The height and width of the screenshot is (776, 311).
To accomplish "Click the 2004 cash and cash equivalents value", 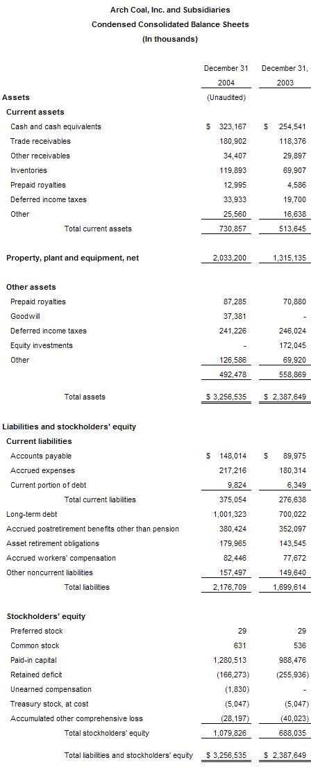I will (x=226, y=126).
